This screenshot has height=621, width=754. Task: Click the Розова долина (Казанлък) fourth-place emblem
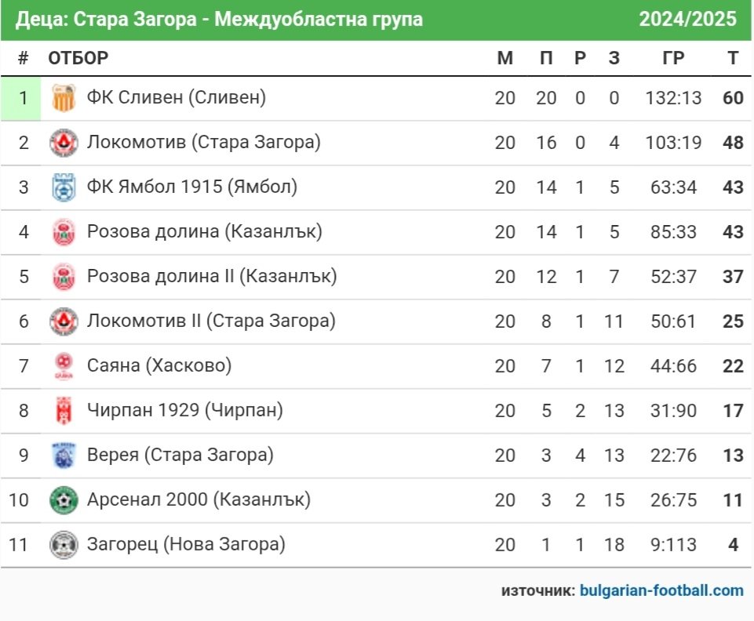coord(64,232)
